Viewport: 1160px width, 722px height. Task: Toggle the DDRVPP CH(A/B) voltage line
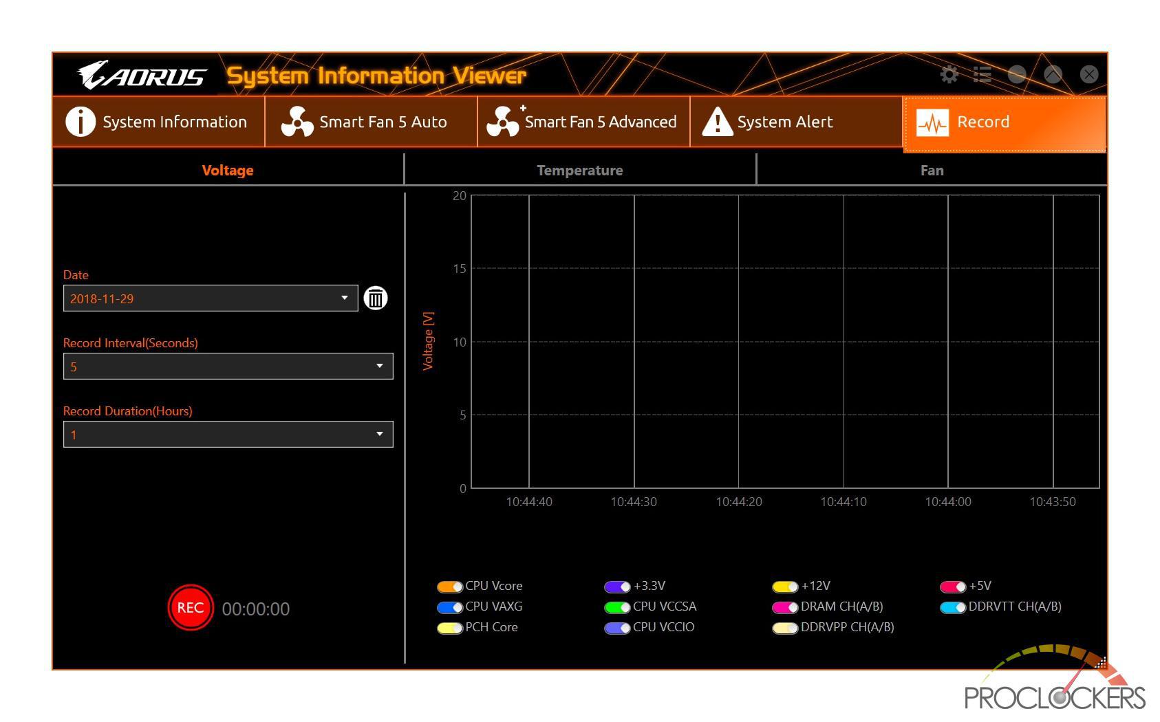click(785, 628)
